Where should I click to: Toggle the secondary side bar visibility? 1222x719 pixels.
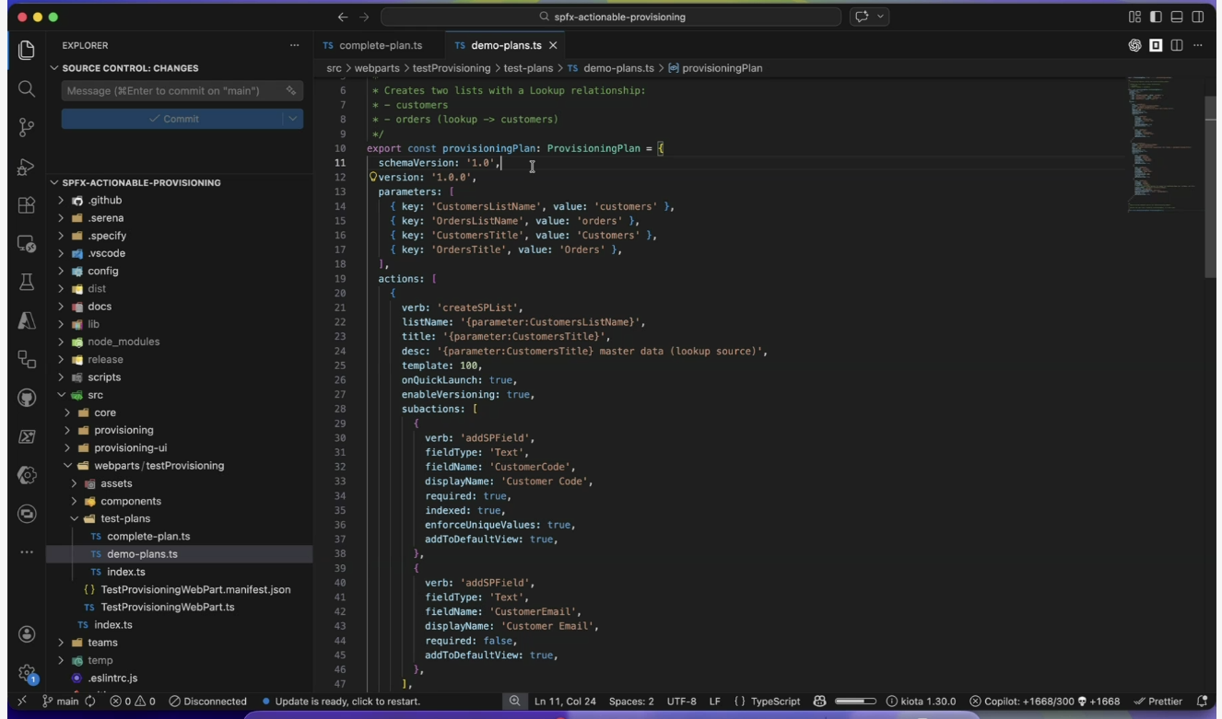pyautogui.click(x=1198, y=17)
